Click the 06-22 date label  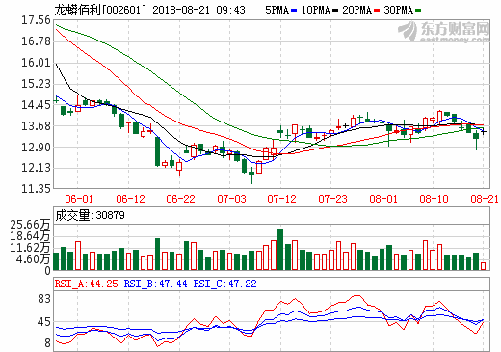coord(180,199)
